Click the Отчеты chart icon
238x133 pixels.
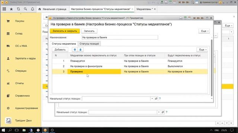tap(8, 83)
